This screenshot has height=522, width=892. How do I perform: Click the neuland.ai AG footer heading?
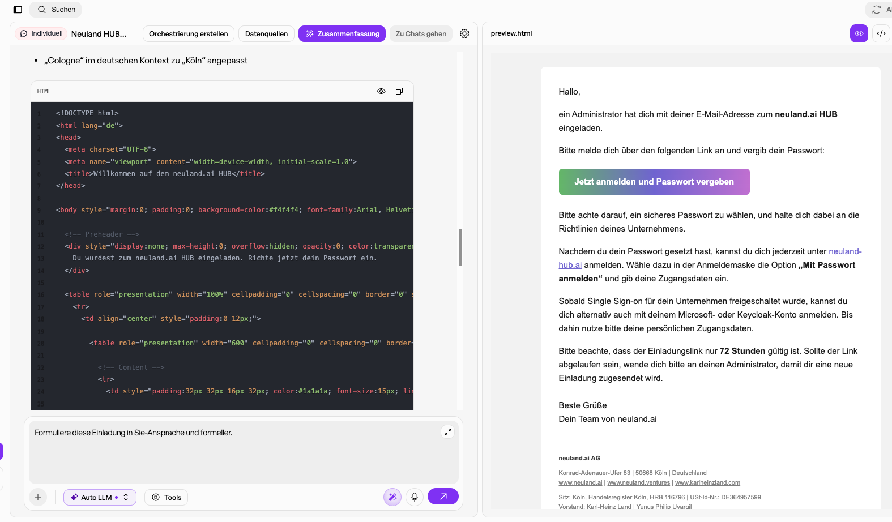pos(579,458)
